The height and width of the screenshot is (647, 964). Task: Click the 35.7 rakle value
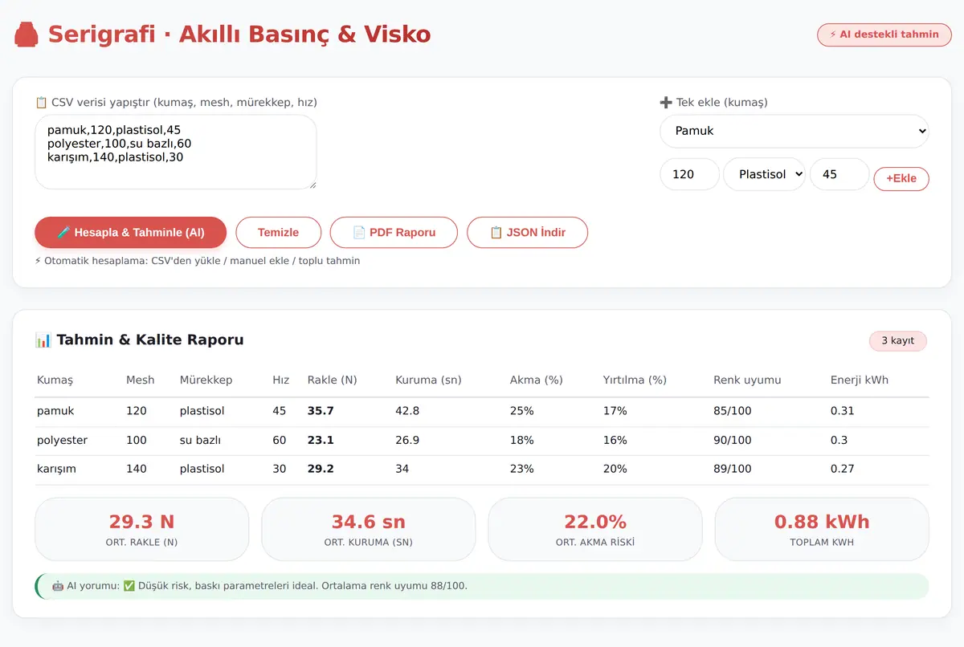click(x=321, y=411)
